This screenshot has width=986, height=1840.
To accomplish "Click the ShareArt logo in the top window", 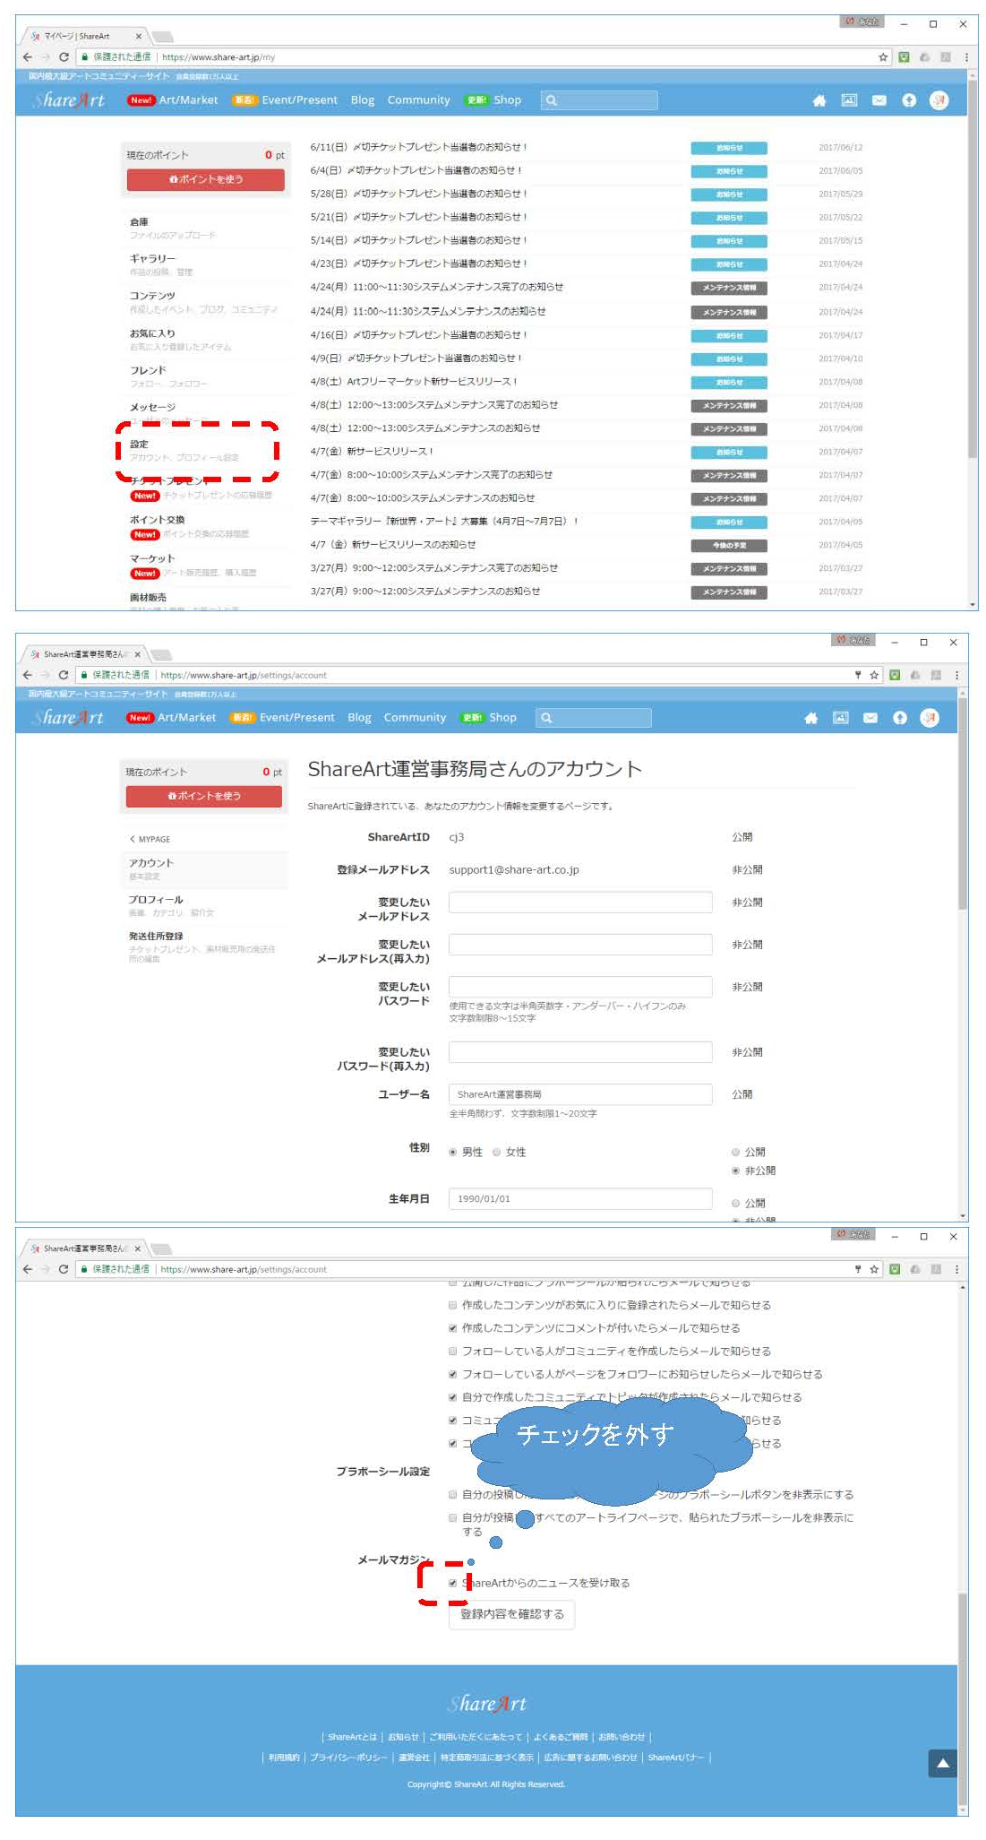I will pos(69,100).
